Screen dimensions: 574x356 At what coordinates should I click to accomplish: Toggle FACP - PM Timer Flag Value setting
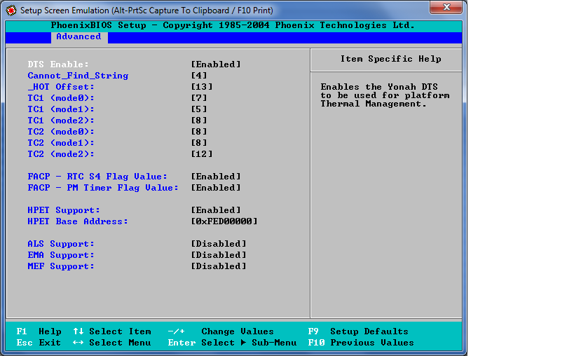click(x=216, y=188)
